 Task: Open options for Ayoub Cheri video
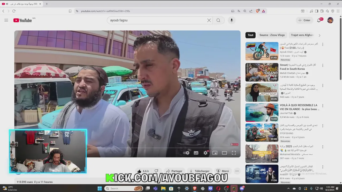click(x=322, y=44)
